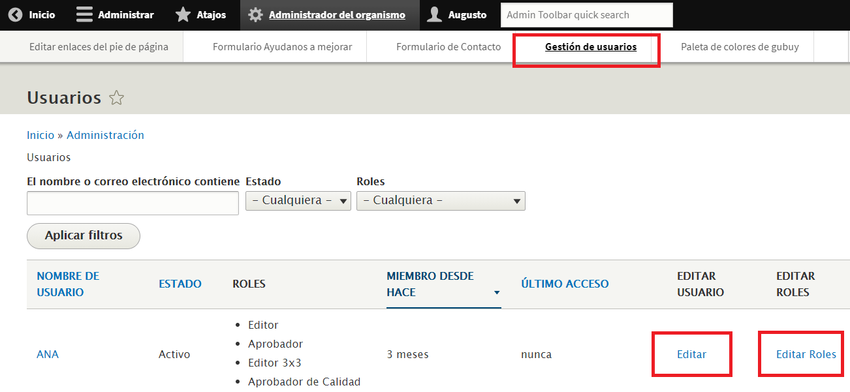Click the sort arrow beside Miembro desde hace

click(x=497, y=293)
